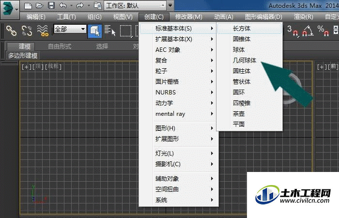Activate the Select Object tool
The image size is (339, 218).
click(95, 31)
